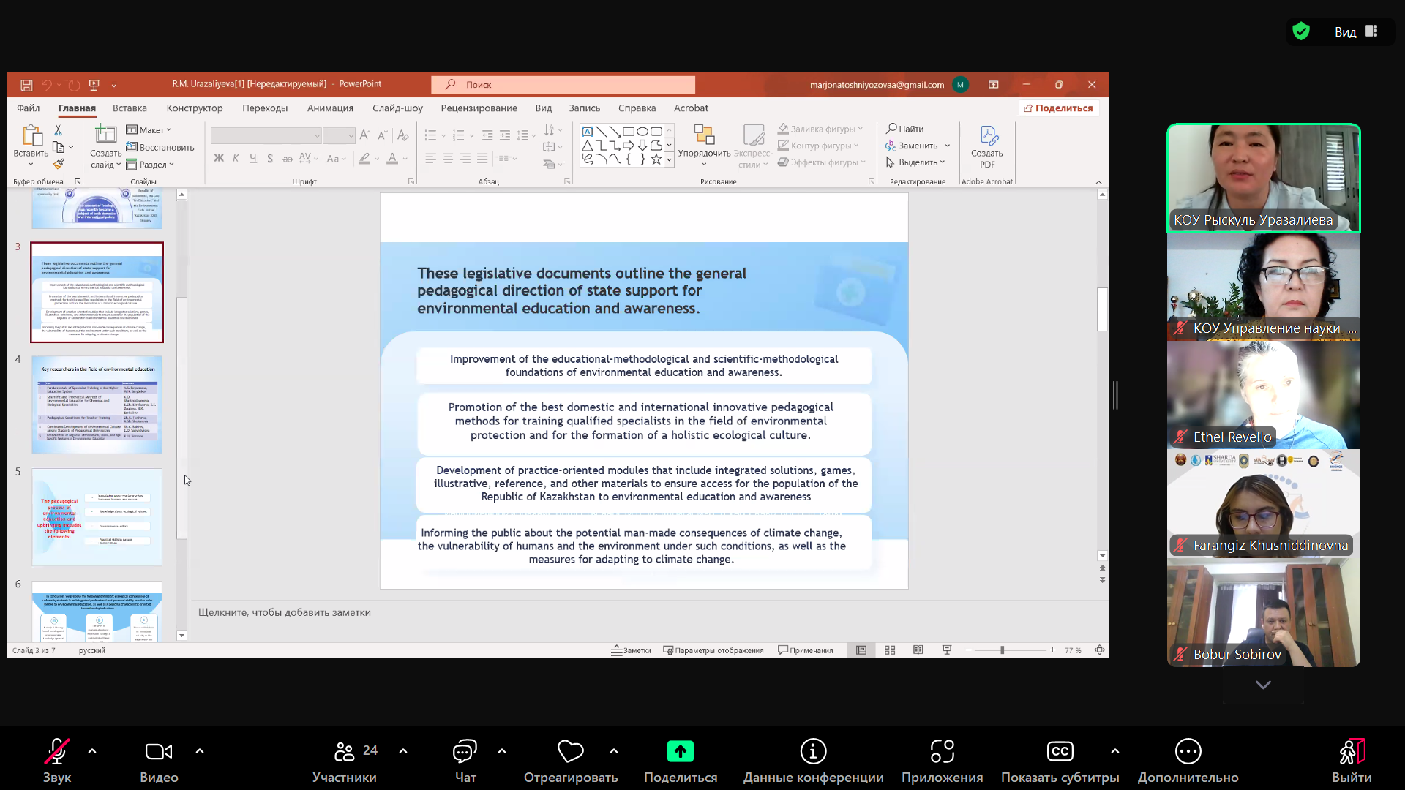Screen dimensions: 1405x790
Task: Open the Чат chat panel
Action: [x=465, y=761]
